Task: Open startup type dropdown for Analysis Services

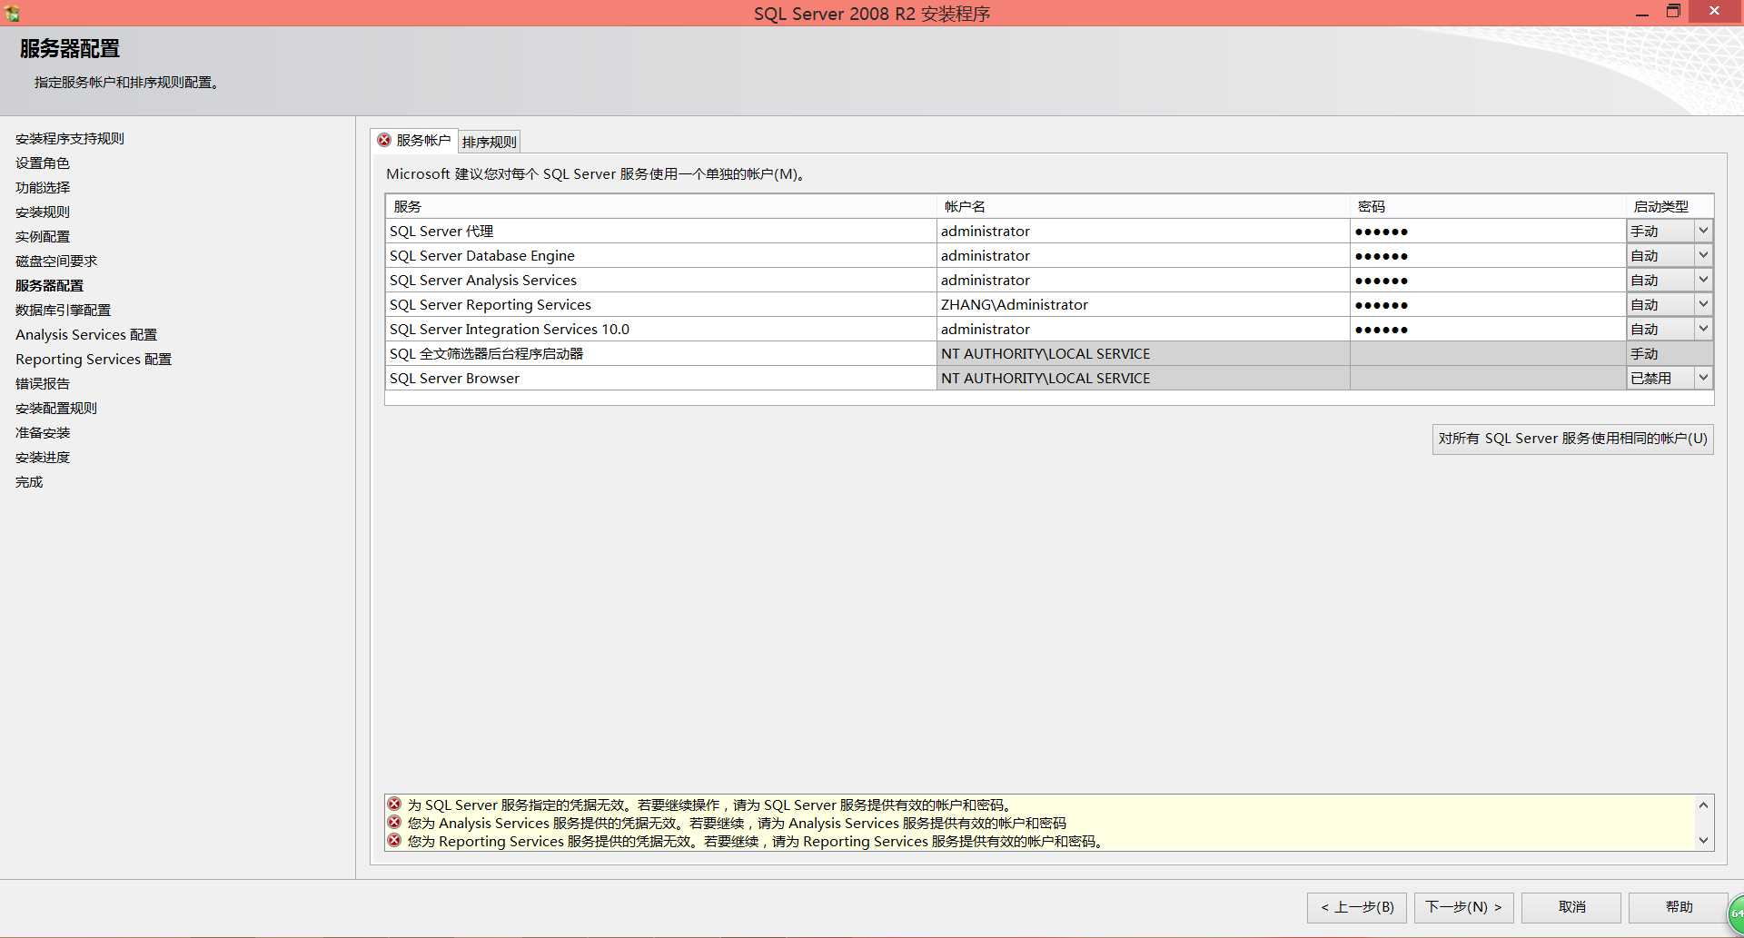Action: click(1703, 280)
